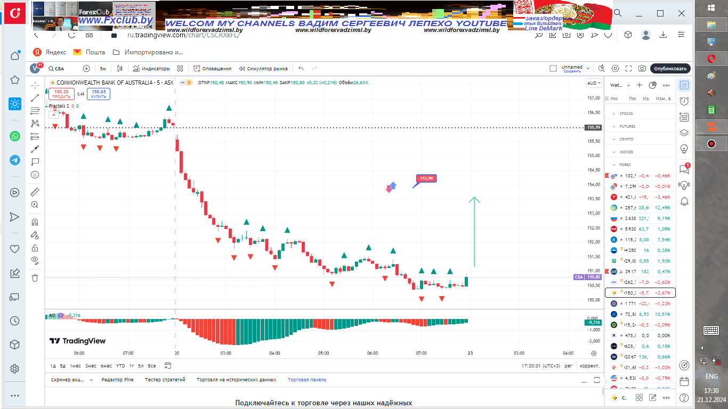The image size is (728, 409).
Task: Select the crosshair cursor tool
Action: 35,85
